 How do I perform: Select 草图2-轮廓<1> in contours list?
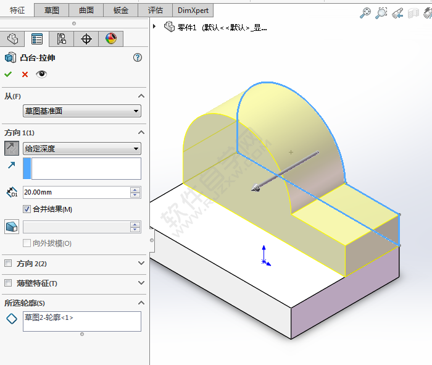[x=49, y=317]
